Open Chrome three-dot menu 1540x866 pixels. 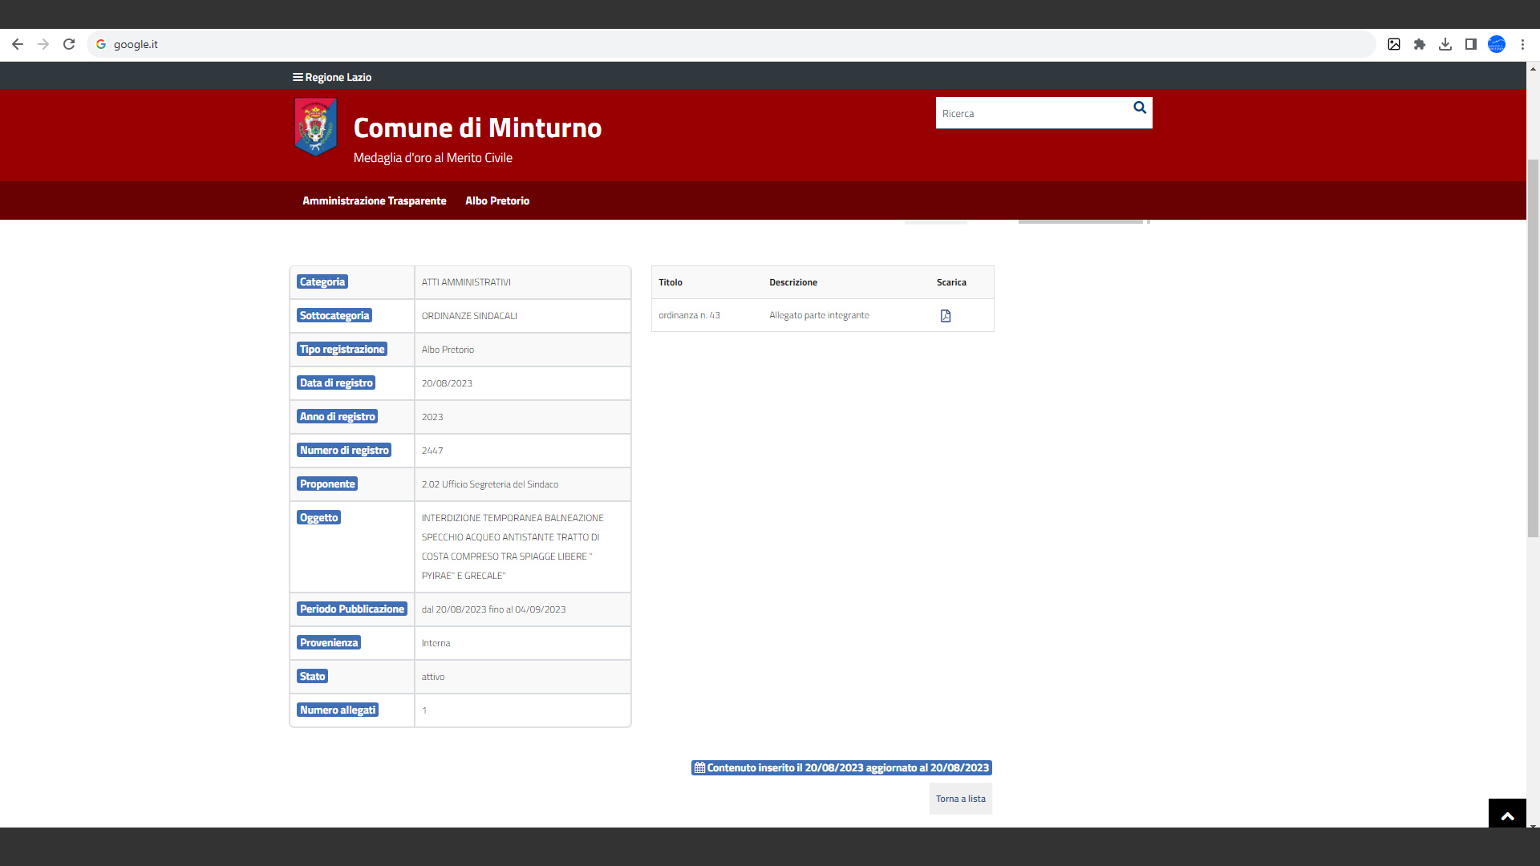1522,44
